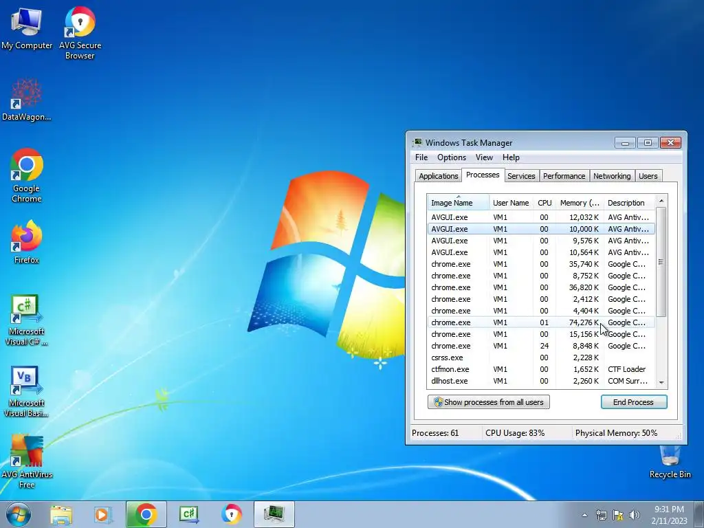Select Microsoft Visual C# desktop shortcut
This screenshot has width=704, height=528.
pyautogui.click(x=27, y=320)
